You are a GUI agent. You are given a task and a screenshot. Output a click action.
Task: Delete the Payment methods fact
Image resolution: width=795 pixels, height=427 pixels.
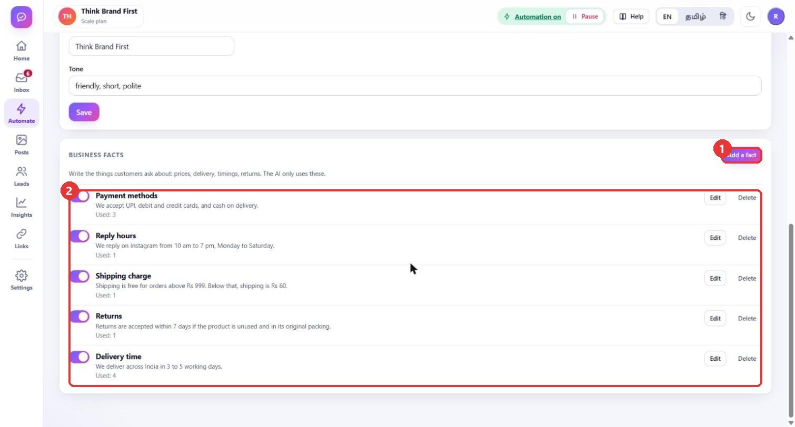click(x=747, y=198)
